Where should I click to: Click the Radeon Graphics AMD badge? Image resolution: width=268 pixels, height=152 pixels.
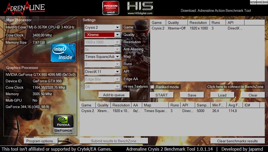tap(111, 8)
